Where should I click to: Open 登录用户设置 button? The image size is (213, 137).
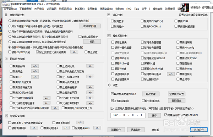tap(176, 94)
